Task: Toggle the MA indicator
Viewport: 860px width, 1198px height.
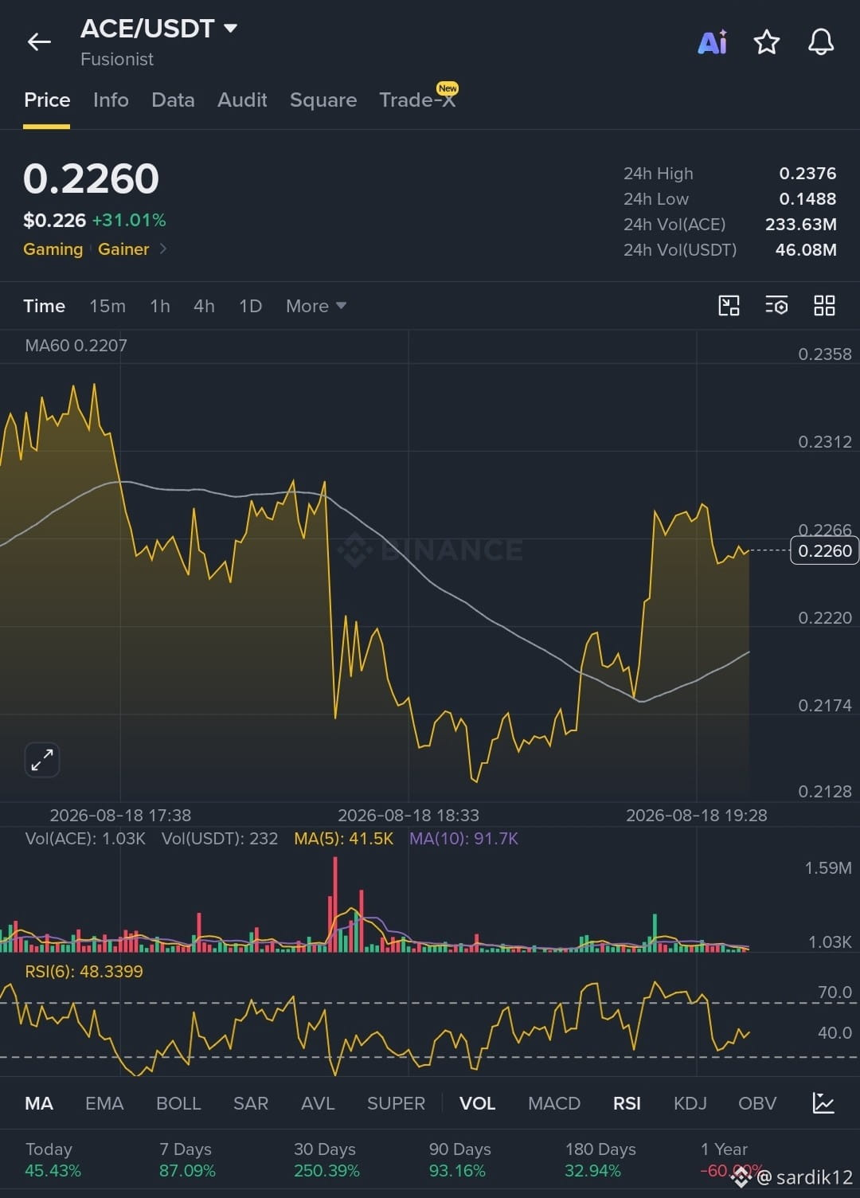Action: click(39, 1103)
